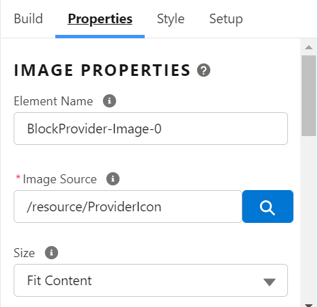Screen dimensions: 318x307
Task: Switch to the Build tab
Action: pyautogui.click(x=28, y=18)
